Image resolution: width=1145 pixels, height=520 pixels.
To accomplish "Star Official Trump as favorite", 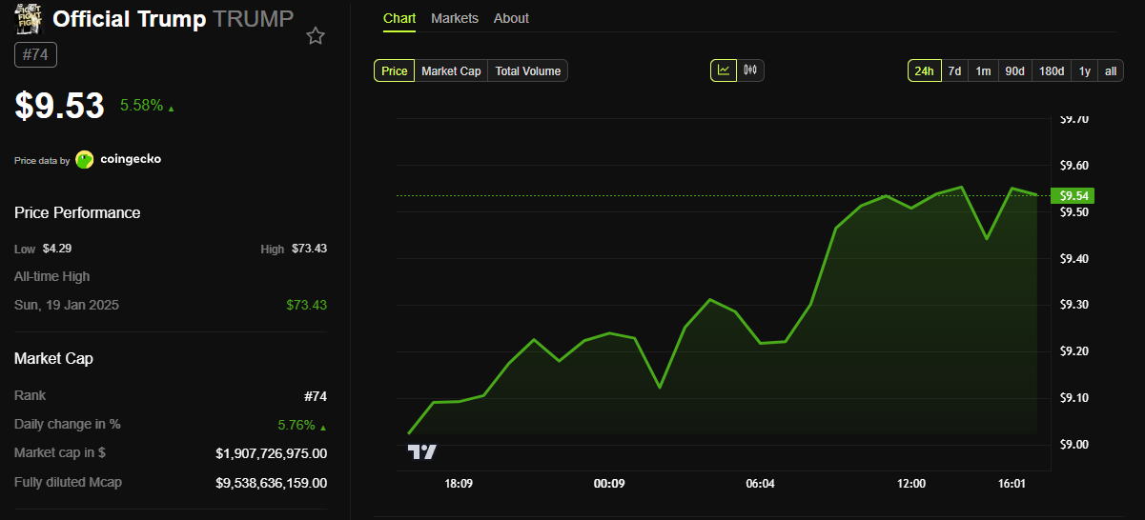I will [x=316, y=36].
